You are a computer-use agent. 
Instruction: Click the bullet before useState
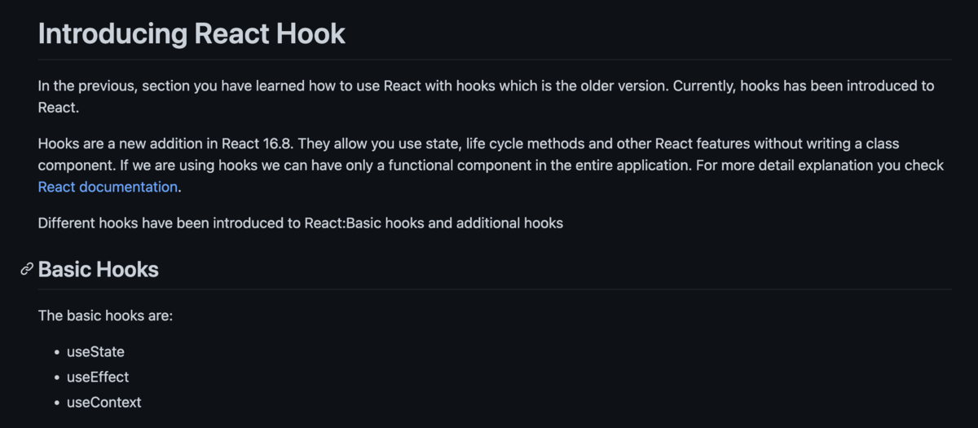[x=57, y=353]
